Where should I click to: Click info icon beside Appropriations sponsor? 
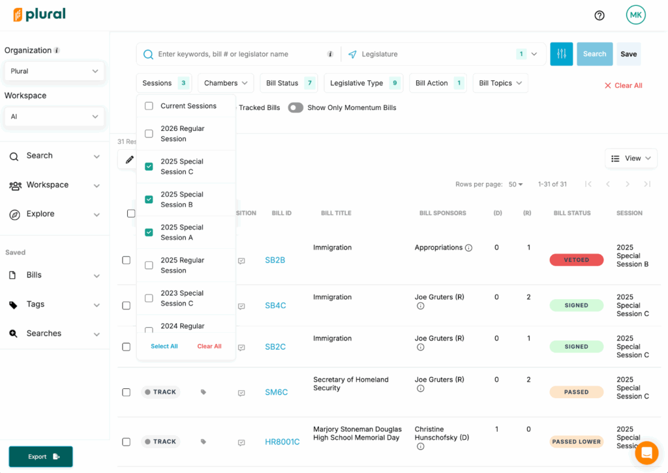point(468,248)
